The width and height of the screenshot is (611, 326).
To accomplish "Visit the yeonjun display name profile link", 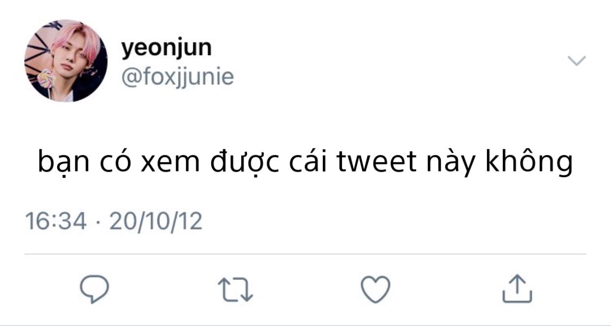I will coord(166,48).
